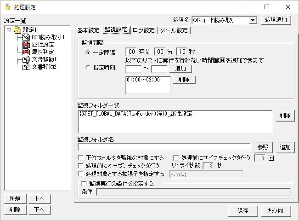Click the 参照 browse button

[263, 147]
